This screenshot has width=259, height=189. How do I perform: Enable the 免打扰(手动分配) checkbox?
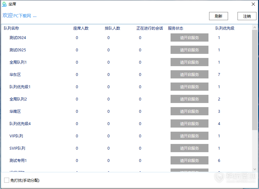coord(7,180)
